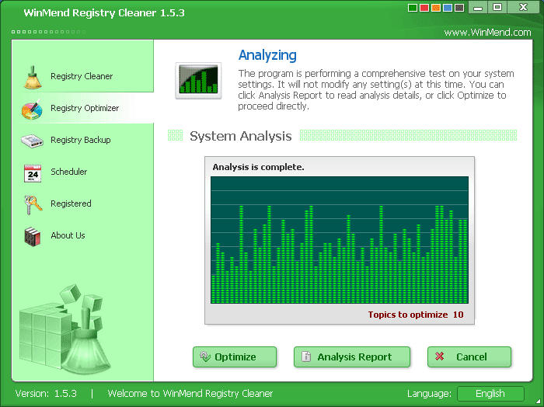Visit the www.WinMend.com link
544x407 pixels.
click(487, 33)
